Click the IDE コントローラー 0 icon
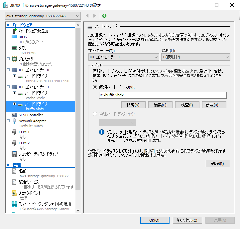 tap(14, 70)
